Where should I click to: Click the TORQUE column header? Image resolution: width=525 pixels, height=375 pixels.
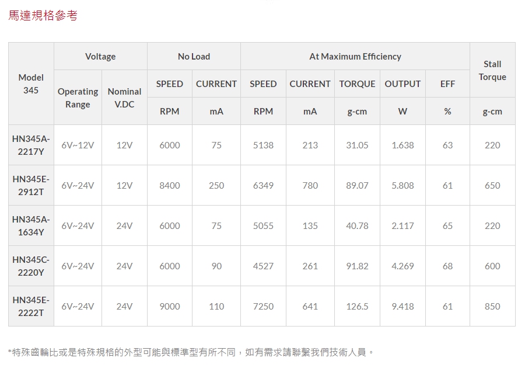(x=357, y=84)
